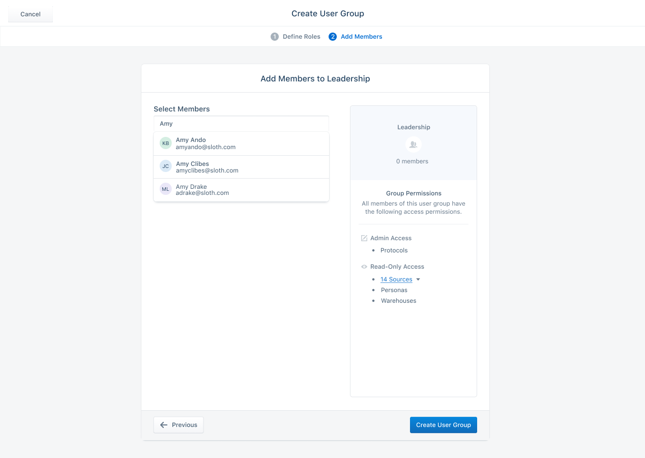
Task: Click the adrake@sloth.com email
Action: [x=202, y=193]
